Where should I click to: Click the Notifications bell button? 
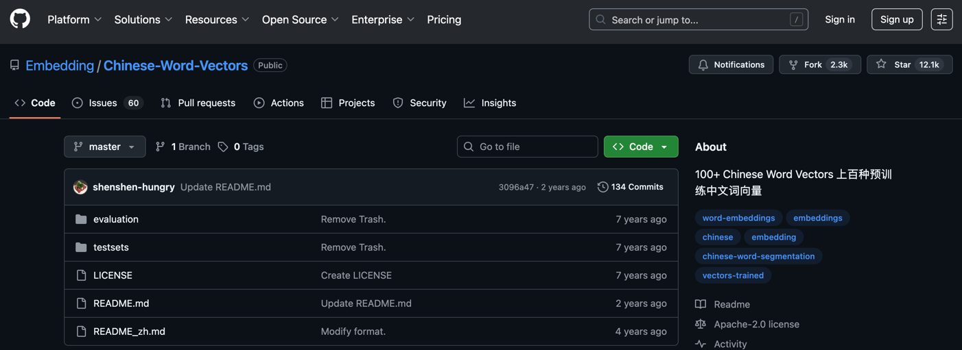point(731,64)
